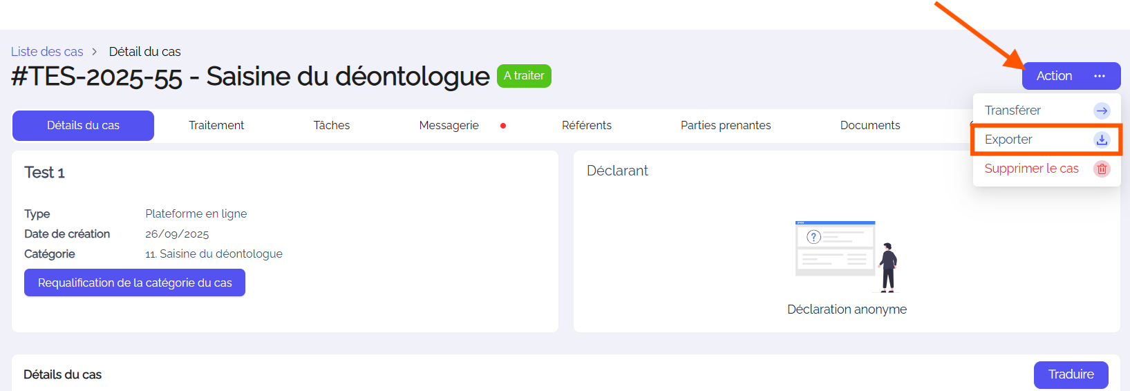Click the breadcrumb chevron separator
The image size is (1130, 391).
[x=95, y=52]
